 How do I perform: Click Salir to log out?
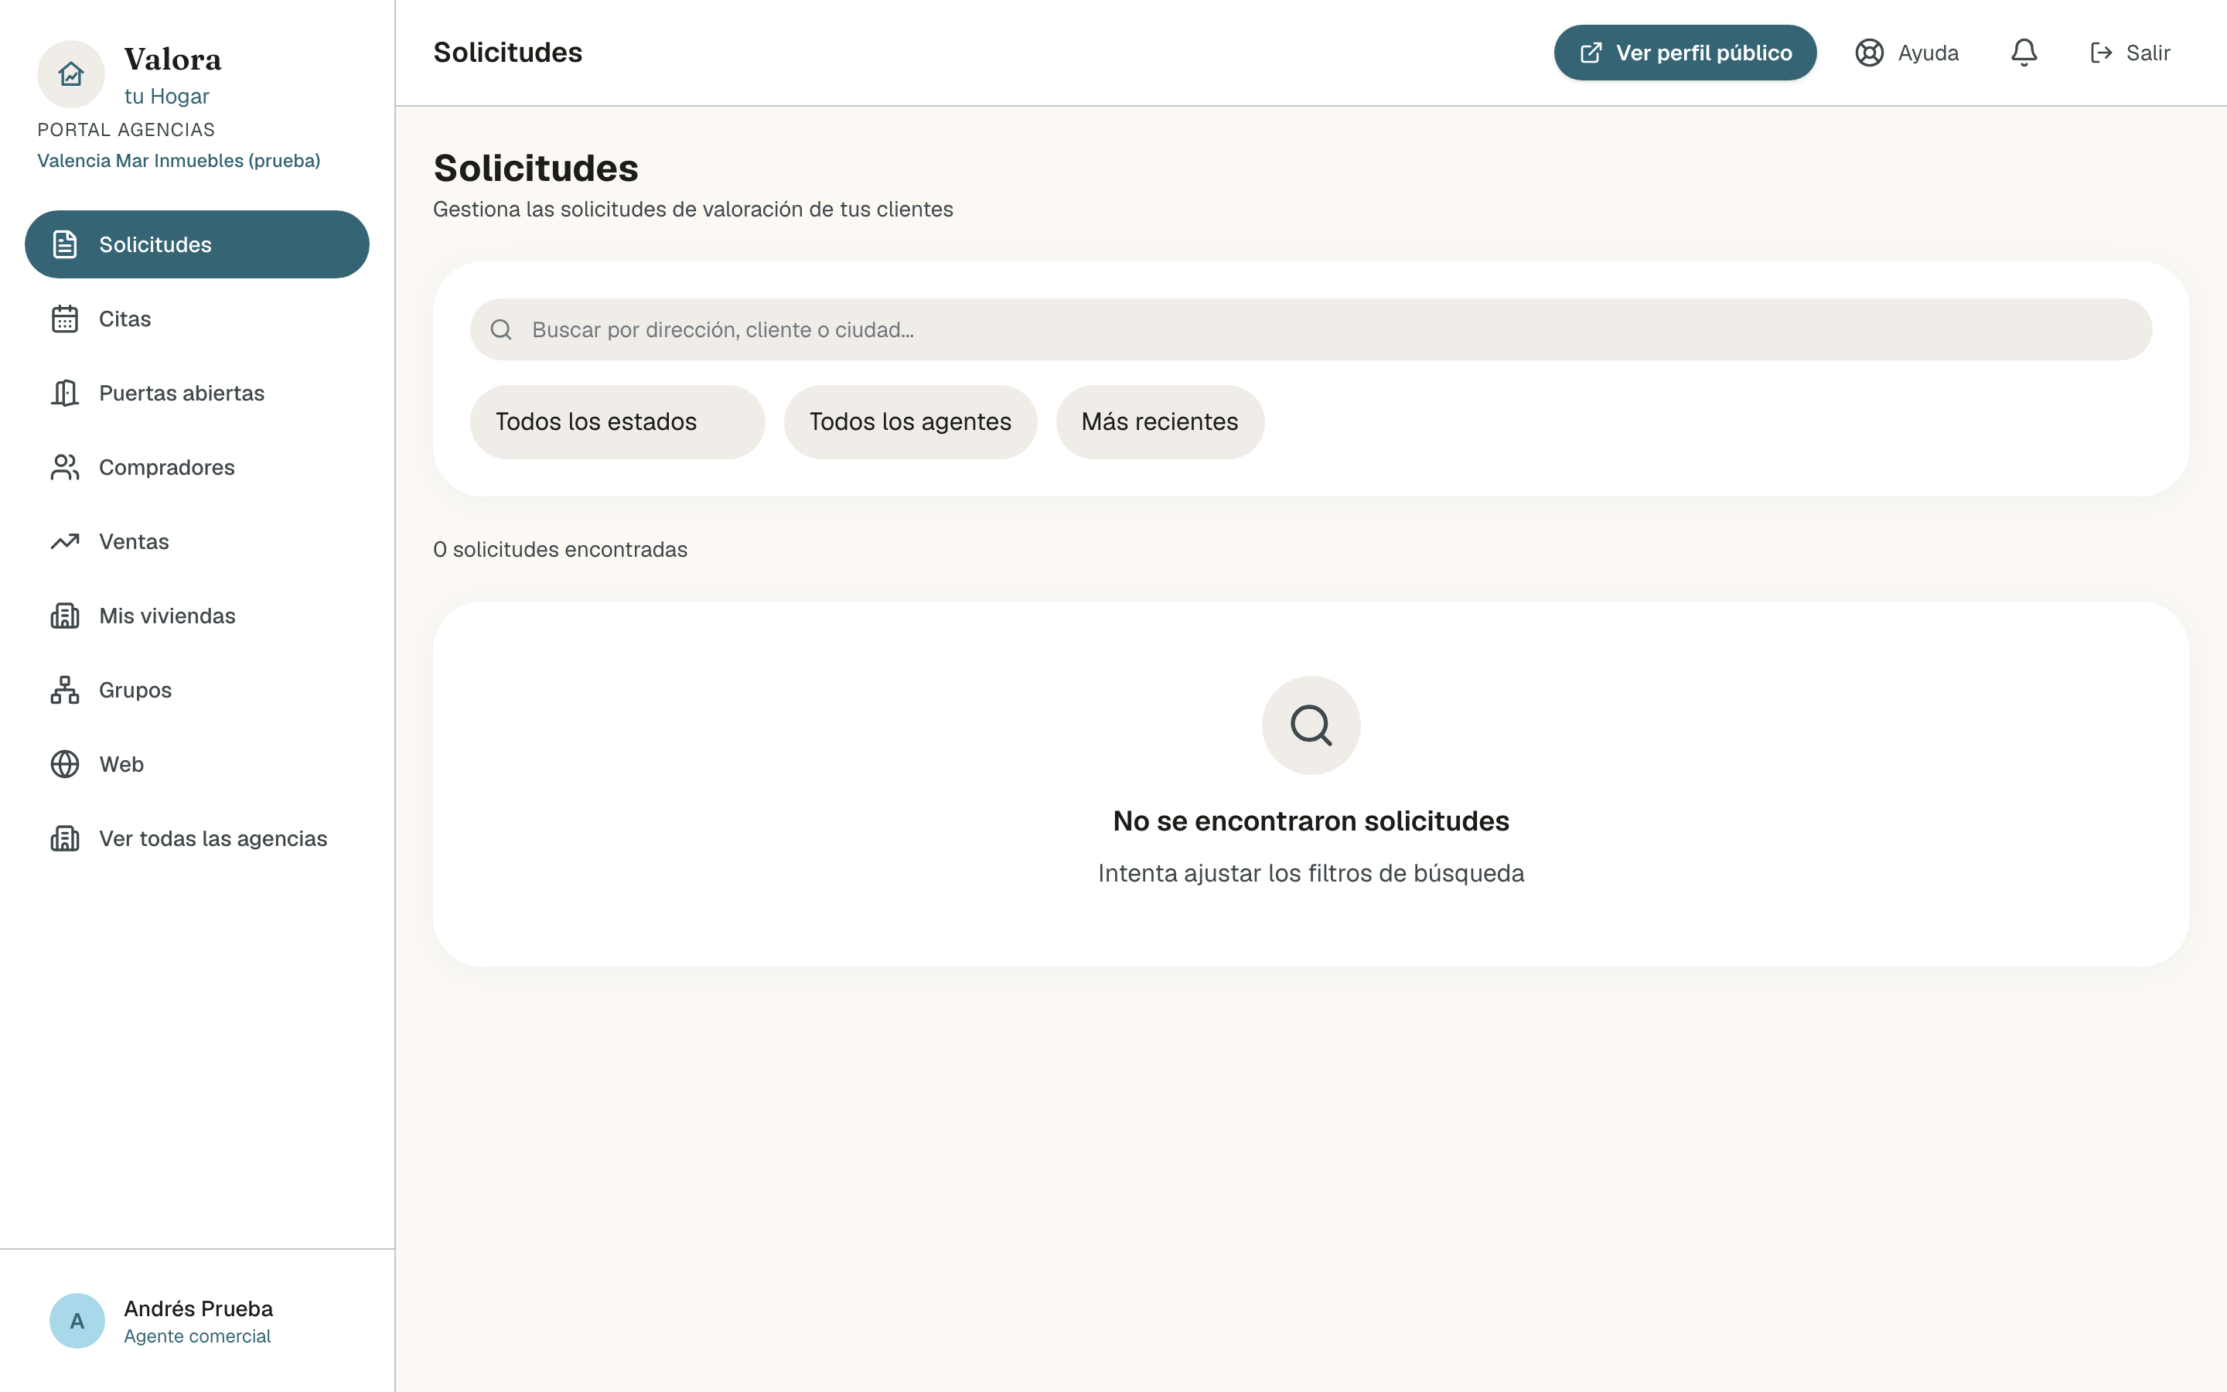tap(2130, 53)
